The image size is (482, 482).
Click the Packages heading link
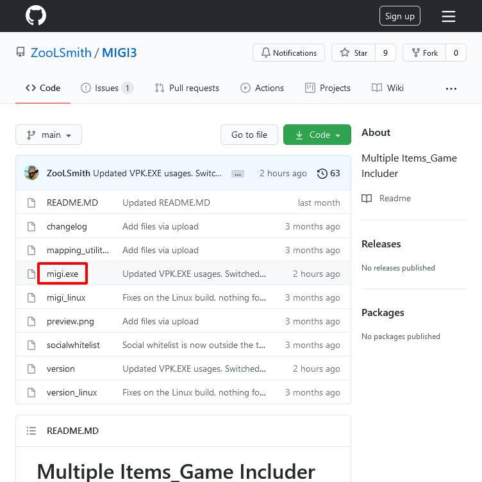(x=383, y=312)
